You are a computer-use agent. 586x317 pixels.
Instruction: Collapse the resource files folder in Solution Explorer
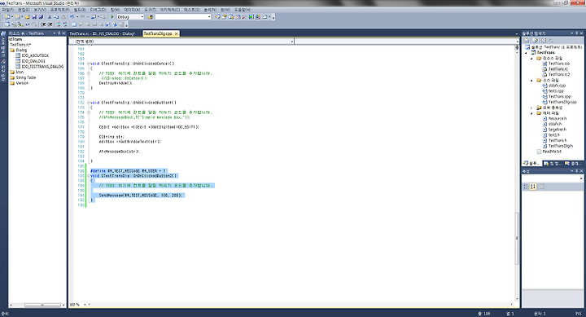point(531,59)
